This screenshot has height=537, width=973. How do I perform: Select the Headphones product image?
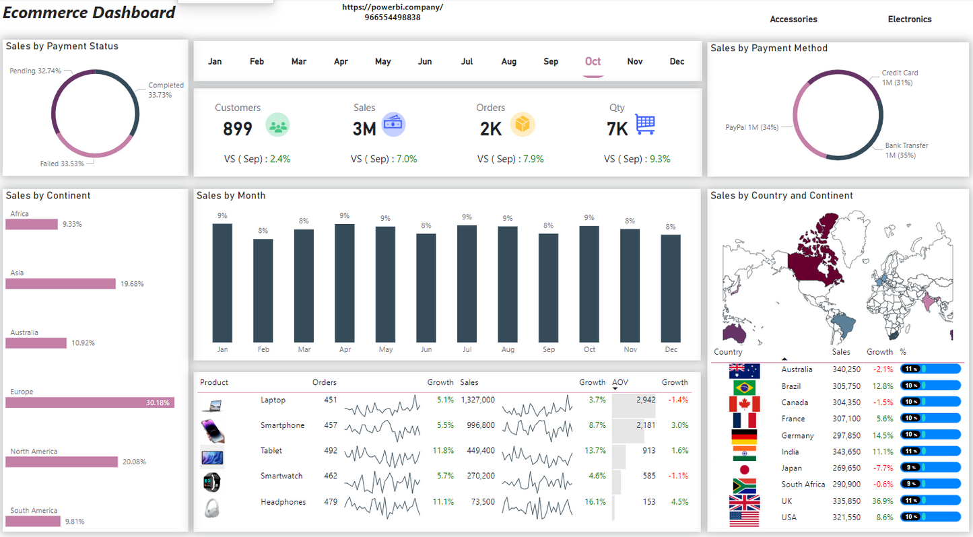[x=211, y=507]
